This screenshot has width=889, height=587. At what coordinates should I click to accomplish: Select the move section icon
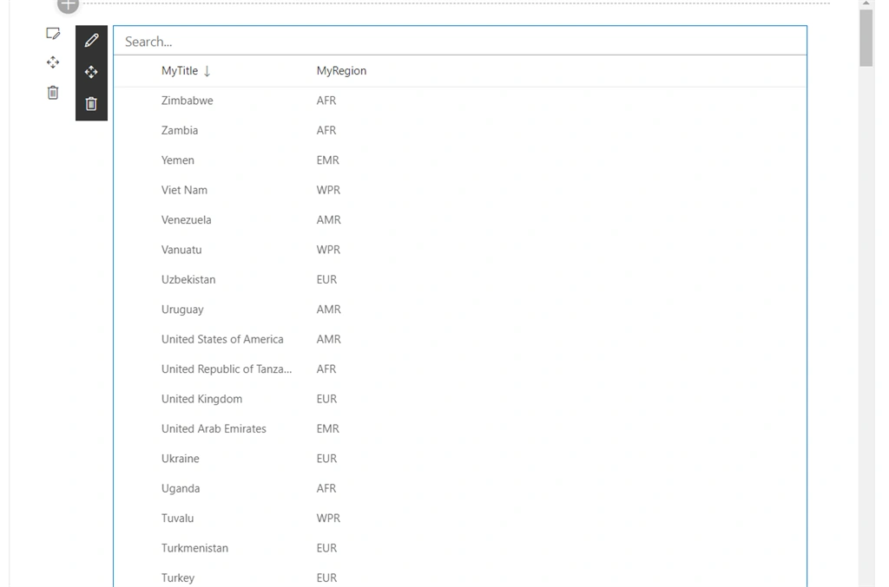(x=53, y=62)
